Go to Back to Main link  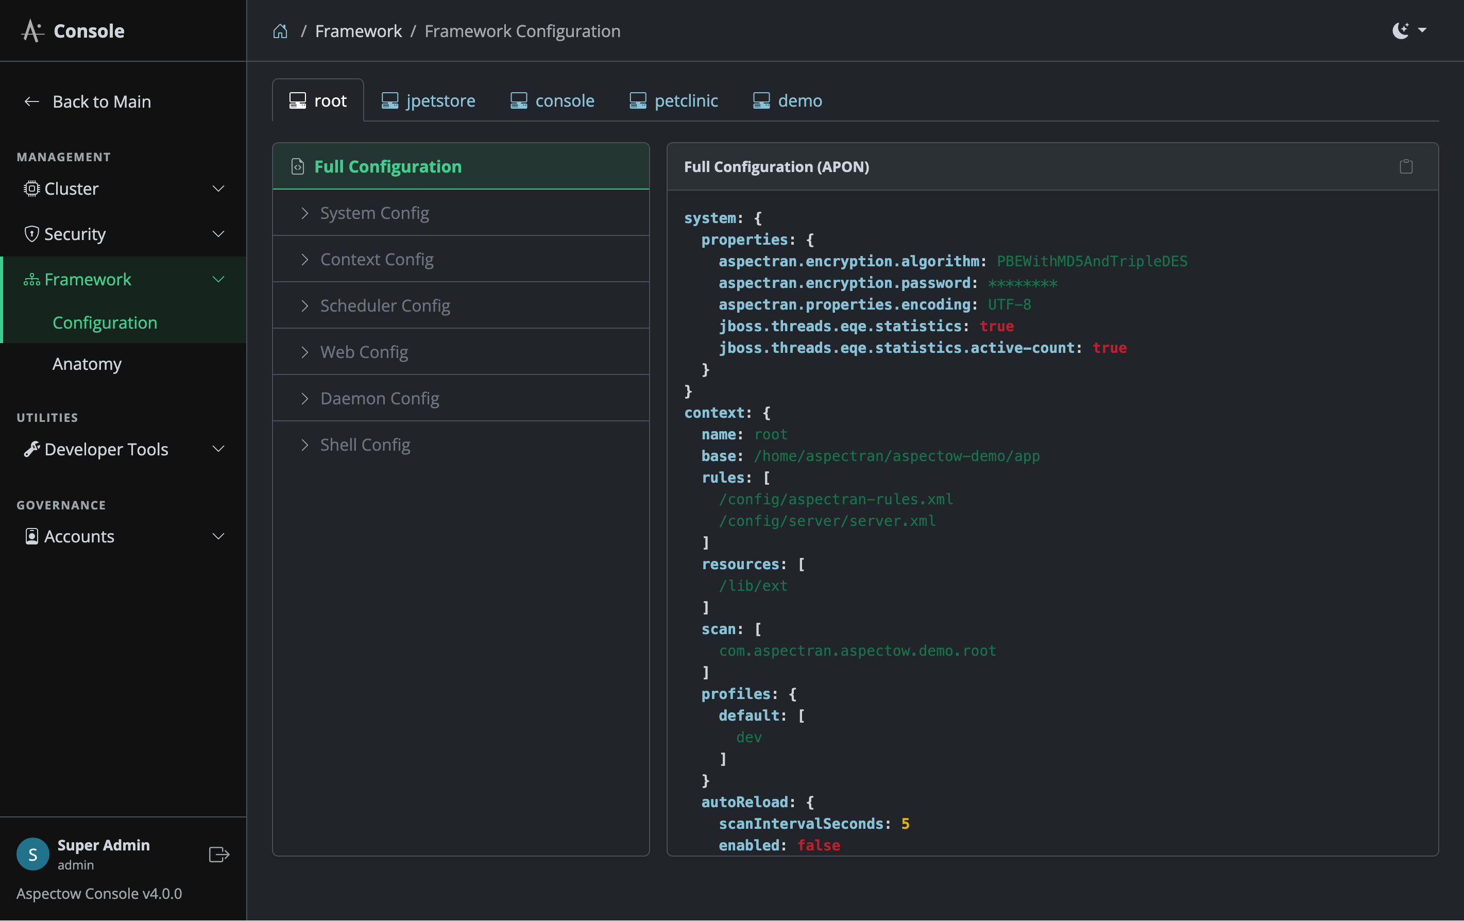coord(101,101)
